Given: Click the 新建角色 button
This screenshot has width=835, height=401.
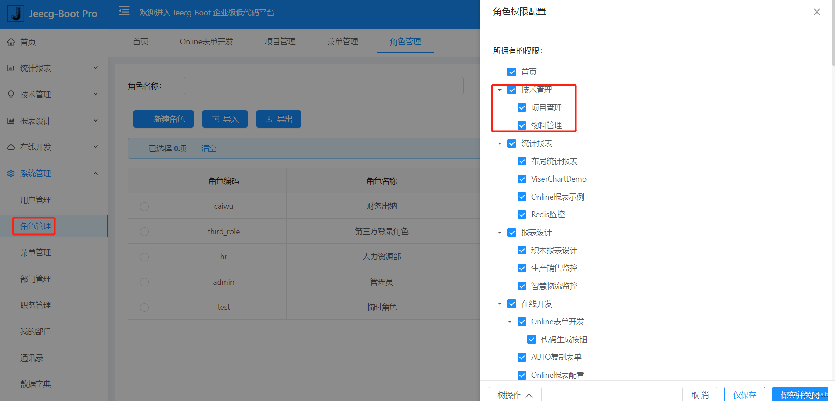Looking at the screenshot, I should point(163,119).
